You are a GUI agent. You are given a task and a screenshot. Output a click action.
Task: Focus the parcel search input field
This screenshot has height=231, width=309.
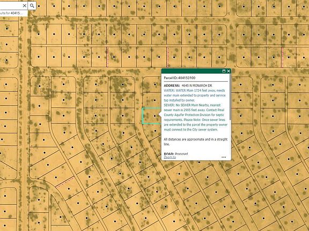coord(11,6)
